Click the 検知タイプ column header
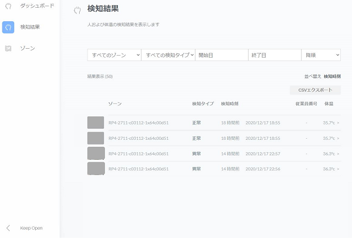 pos(203,103)
